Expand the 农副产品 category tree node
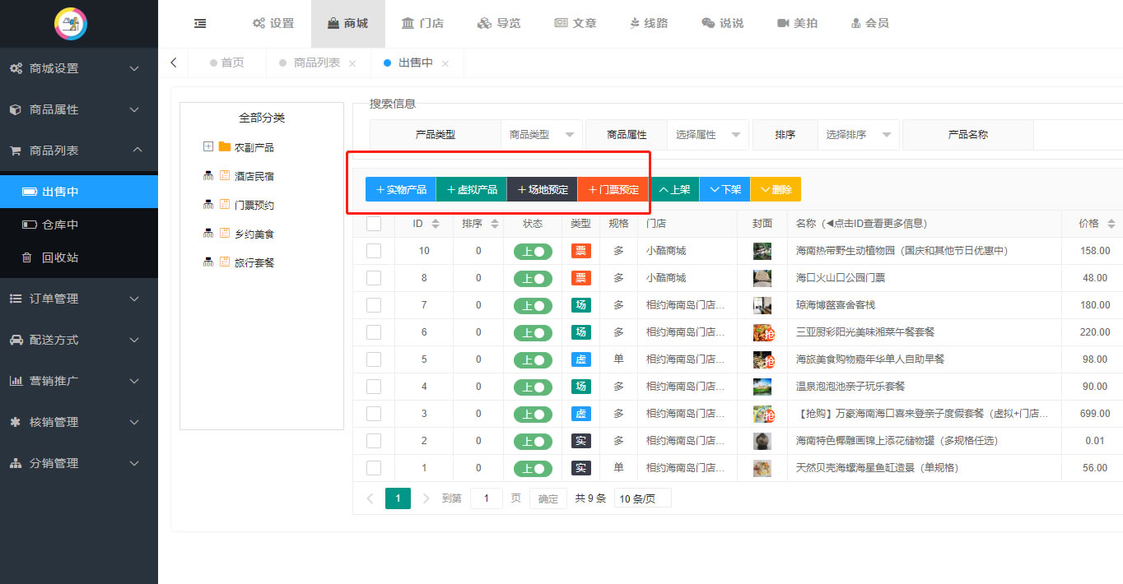The height and width of the screenshot is (584, 1123). pyautogui.click(x=208, y=147)
